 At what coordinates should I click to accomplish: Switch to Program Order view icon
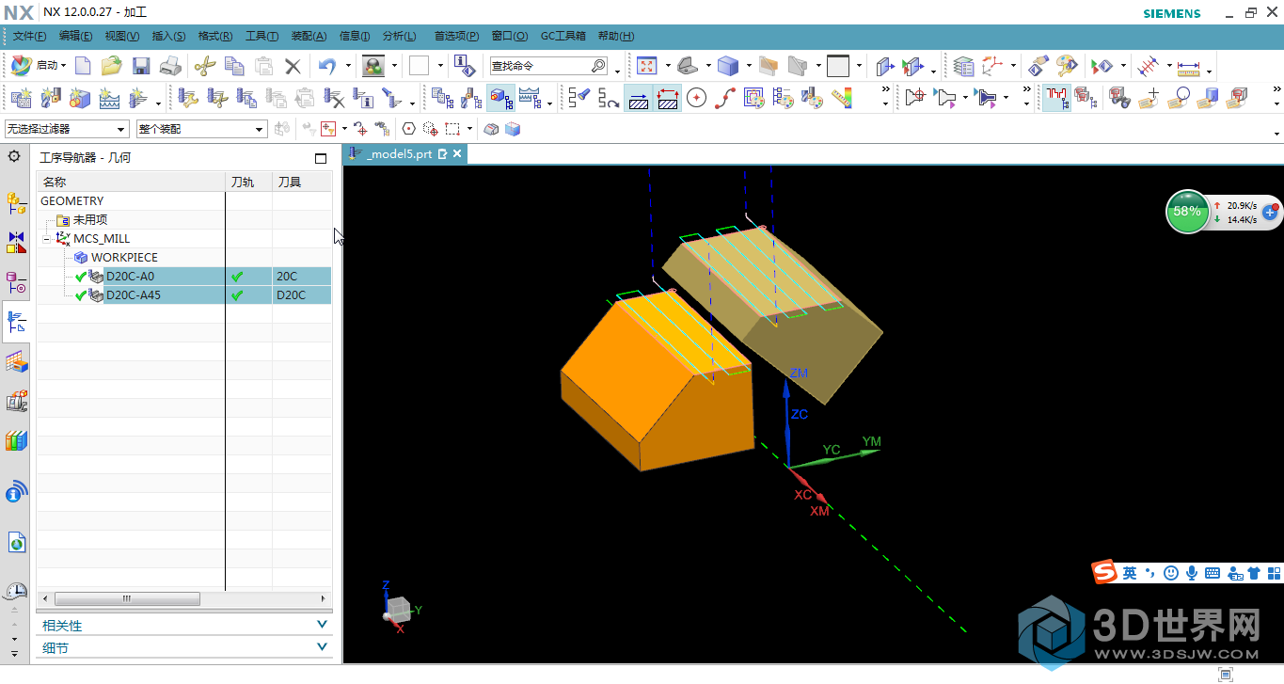pos(443,98)
